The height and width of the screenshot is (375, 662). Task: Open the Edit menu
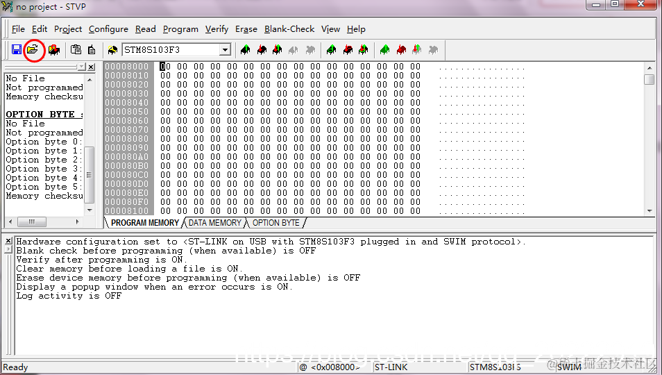tap(40, 29)
